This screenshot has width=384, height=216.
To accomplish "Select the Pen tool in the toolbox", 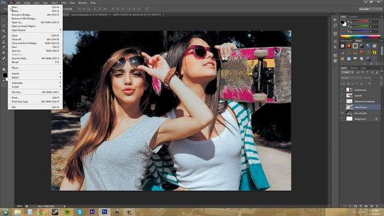I will pyautogui.click(x=4, y=58).
